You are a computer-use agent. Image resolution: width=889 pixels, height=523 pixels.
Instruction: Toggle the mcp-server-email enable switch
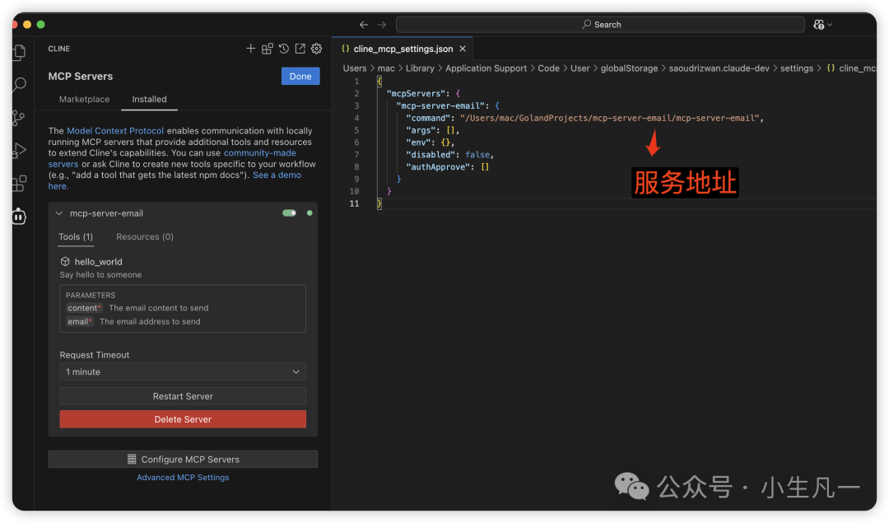[x=289, y=213]
